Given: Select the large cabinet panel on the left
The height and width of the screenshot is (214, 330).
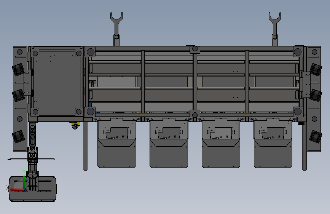Looking at the screenshot, I should pos(56,82).
